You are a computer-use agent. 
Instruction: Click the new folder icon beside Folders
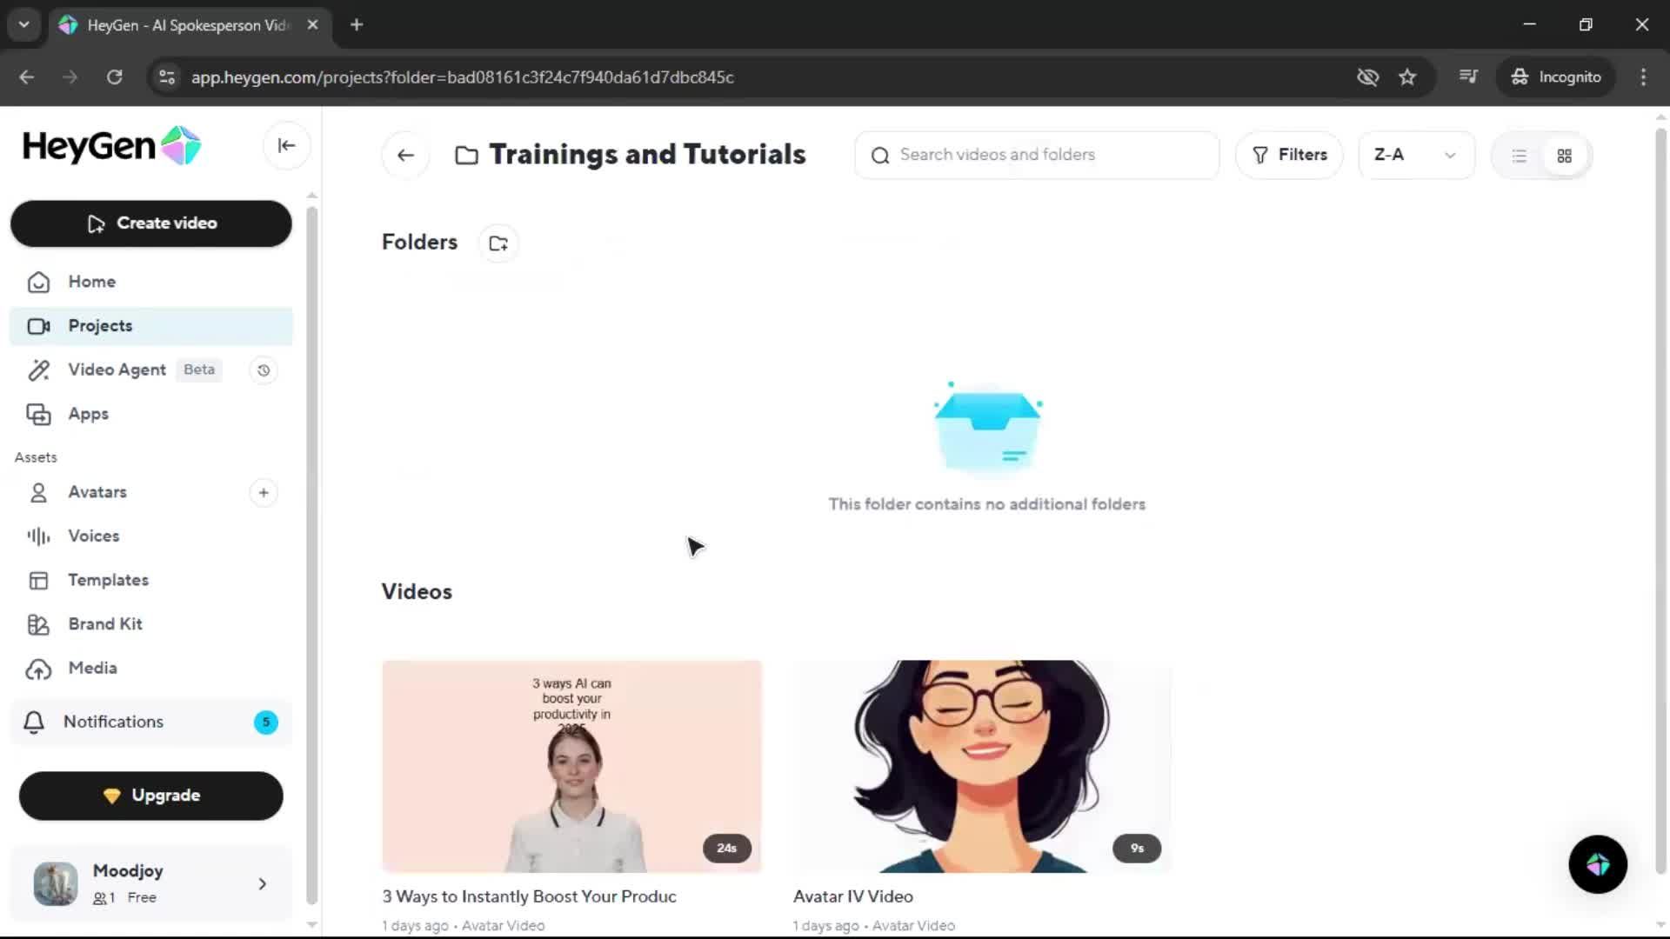[x=498, y=243]
